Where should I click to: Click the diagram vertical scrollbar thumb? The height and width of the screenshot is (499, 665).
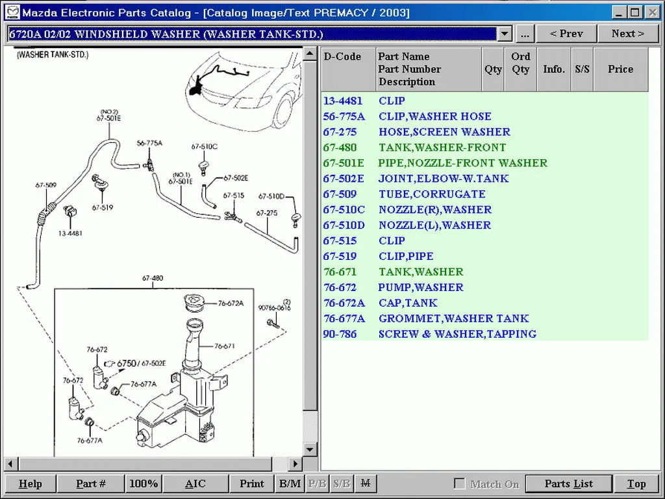(x=310, y=235)
